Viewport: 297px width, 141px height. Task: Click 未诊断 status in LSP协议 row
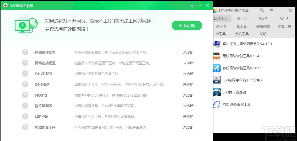pos(188,117)
